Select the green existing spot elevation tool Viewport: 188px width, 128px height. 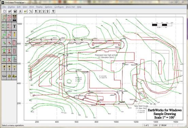[4, 43]
